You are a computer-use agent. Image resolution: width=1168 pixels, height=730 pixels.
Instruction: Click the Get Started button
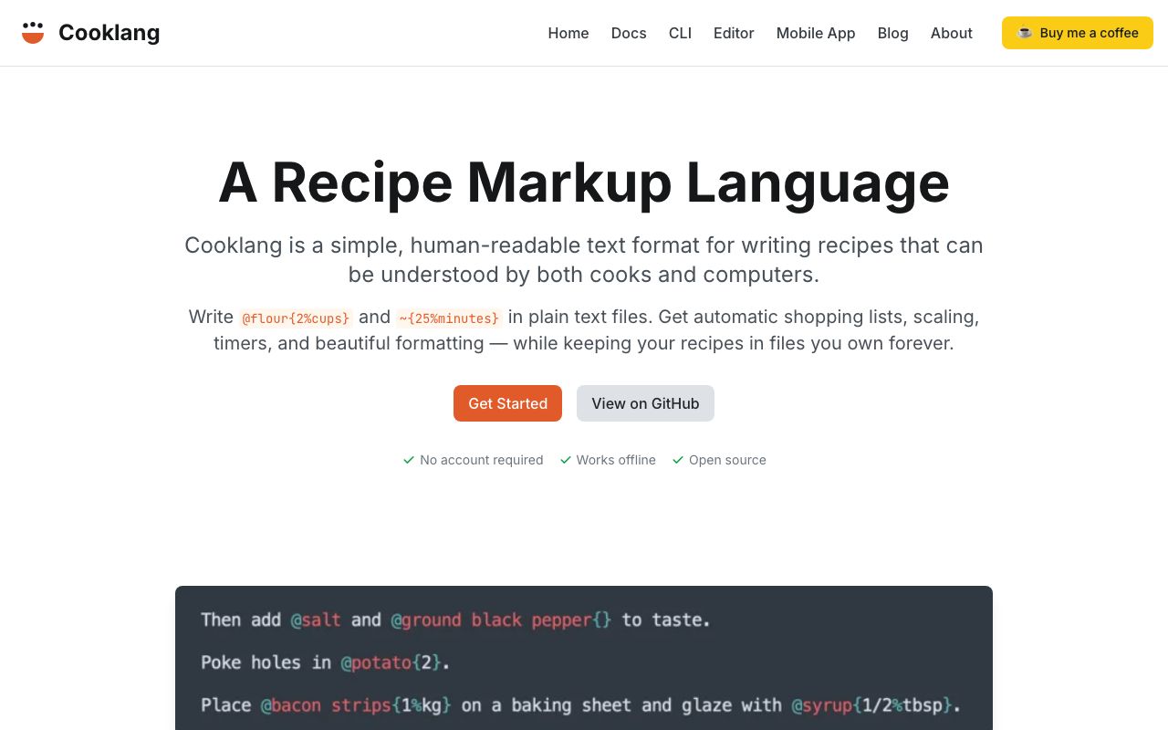(507, 403)
